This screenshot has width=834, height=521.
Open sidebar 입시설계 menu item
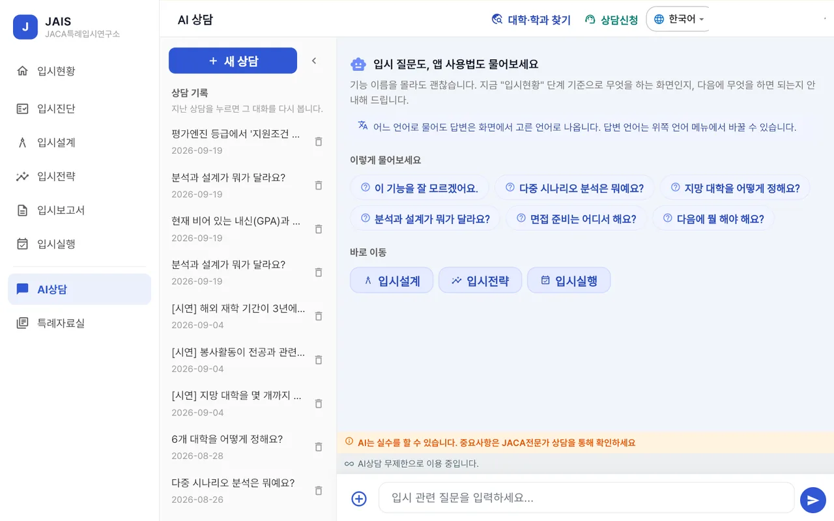[x=79, y=143]
